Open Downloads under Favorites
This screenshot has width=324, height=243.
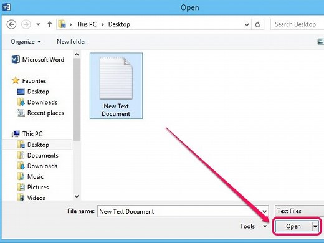pyautogui.click(x=37, y=102)
